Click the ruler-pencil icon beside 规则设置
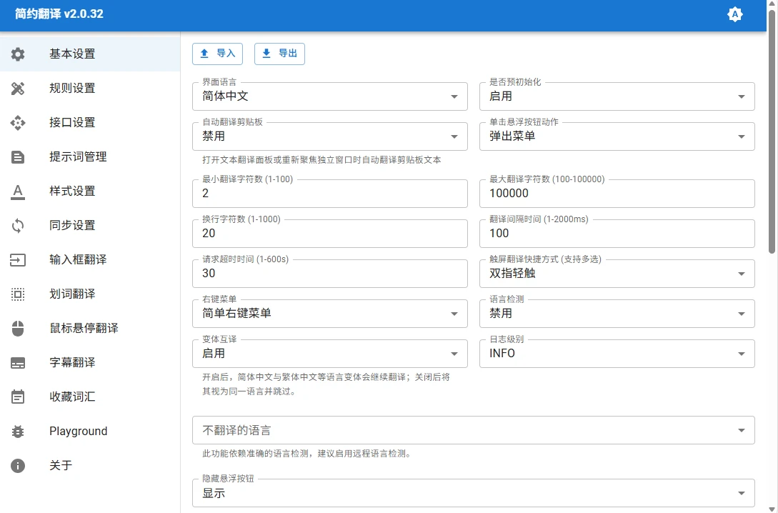This screenshot has width=778, height=513. pyautogui.click(x=18, y=89)
